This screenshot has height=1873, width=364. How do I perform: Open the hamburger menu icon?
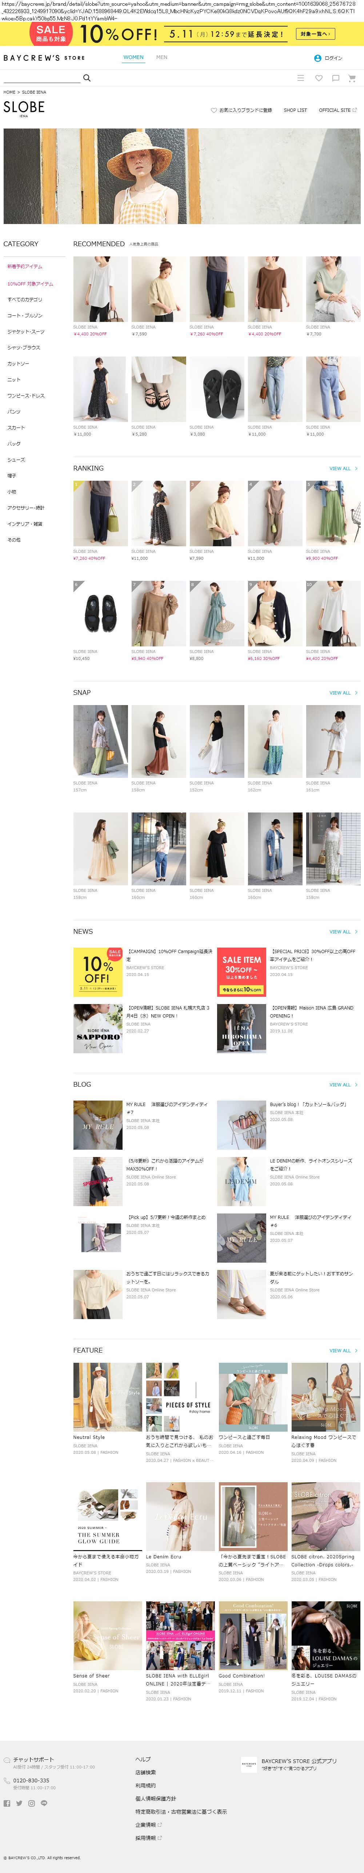(x=301, y=78)
